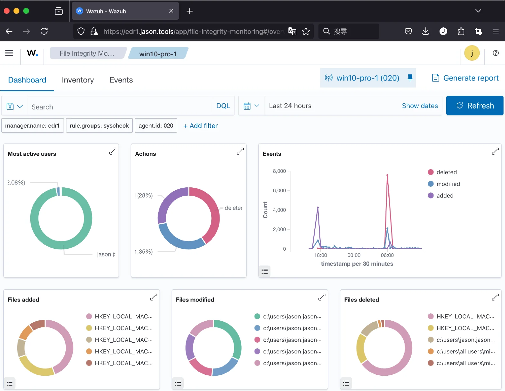This screenshot has height=391, width=505.
Task: Open the saved queries dropdown
Action: 15,106
